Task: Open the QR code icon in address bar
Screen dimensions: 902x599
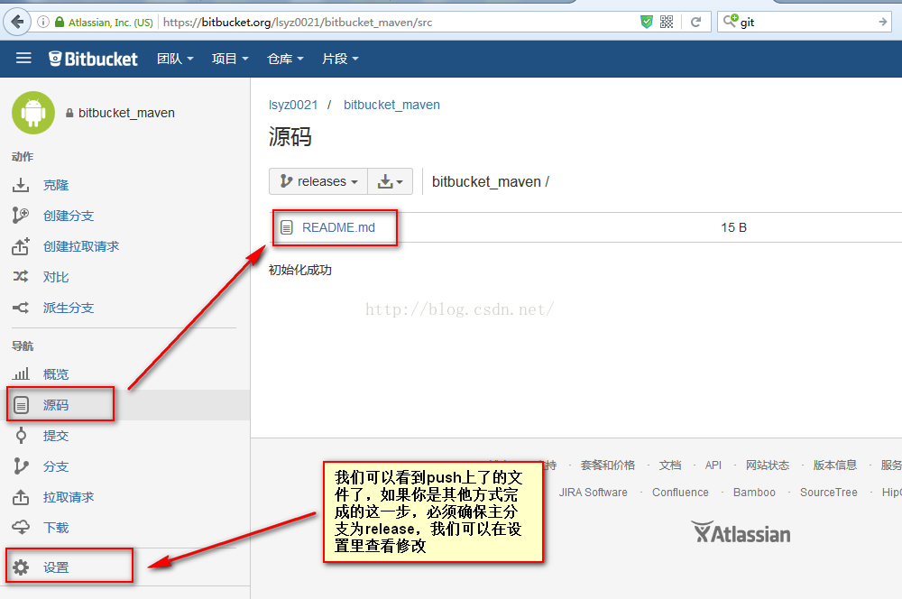Action: click(667, 22)
